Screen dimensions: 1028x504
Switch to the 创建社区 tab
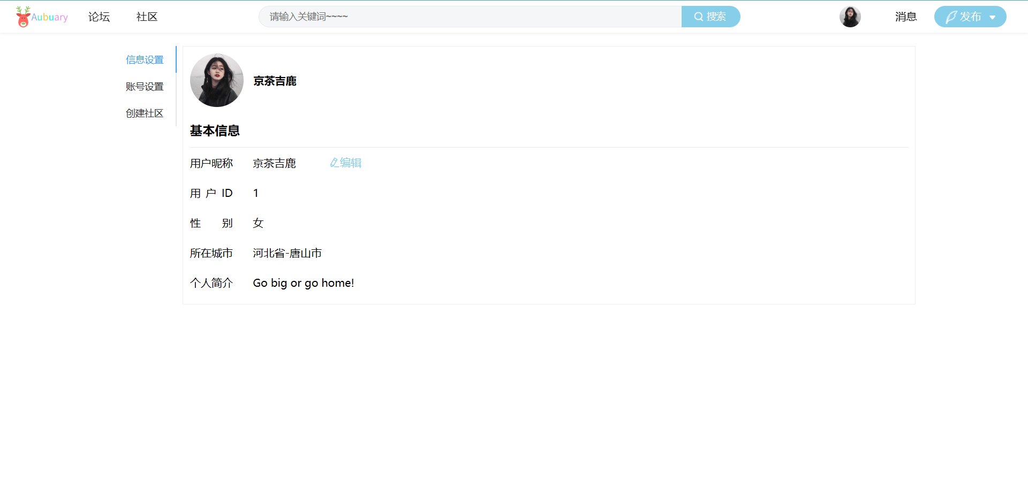click(x=145, y=113)
